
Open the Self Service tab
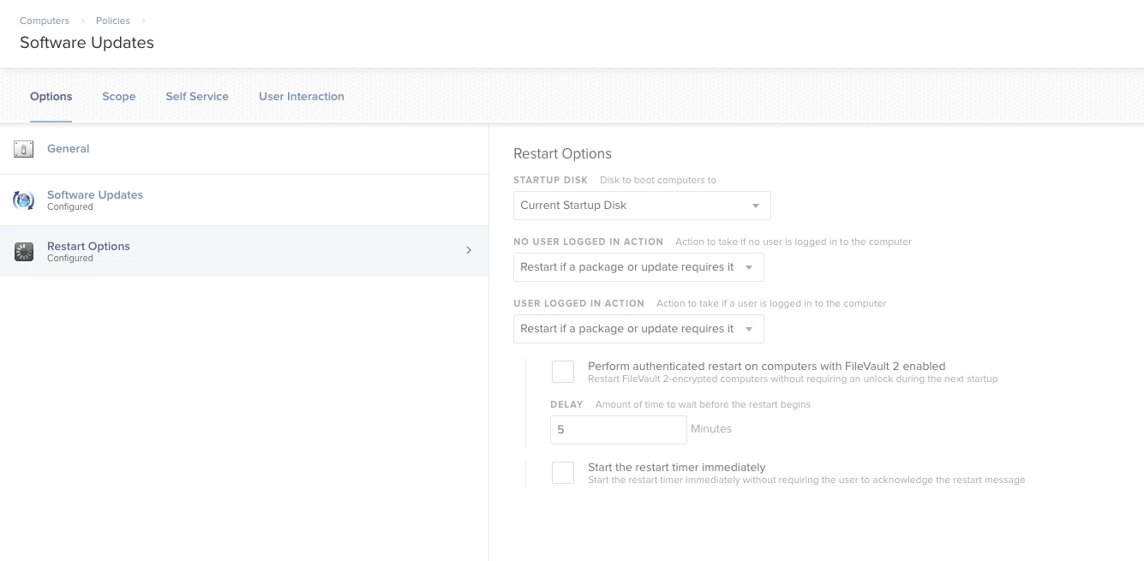click(x=197, y=97)
